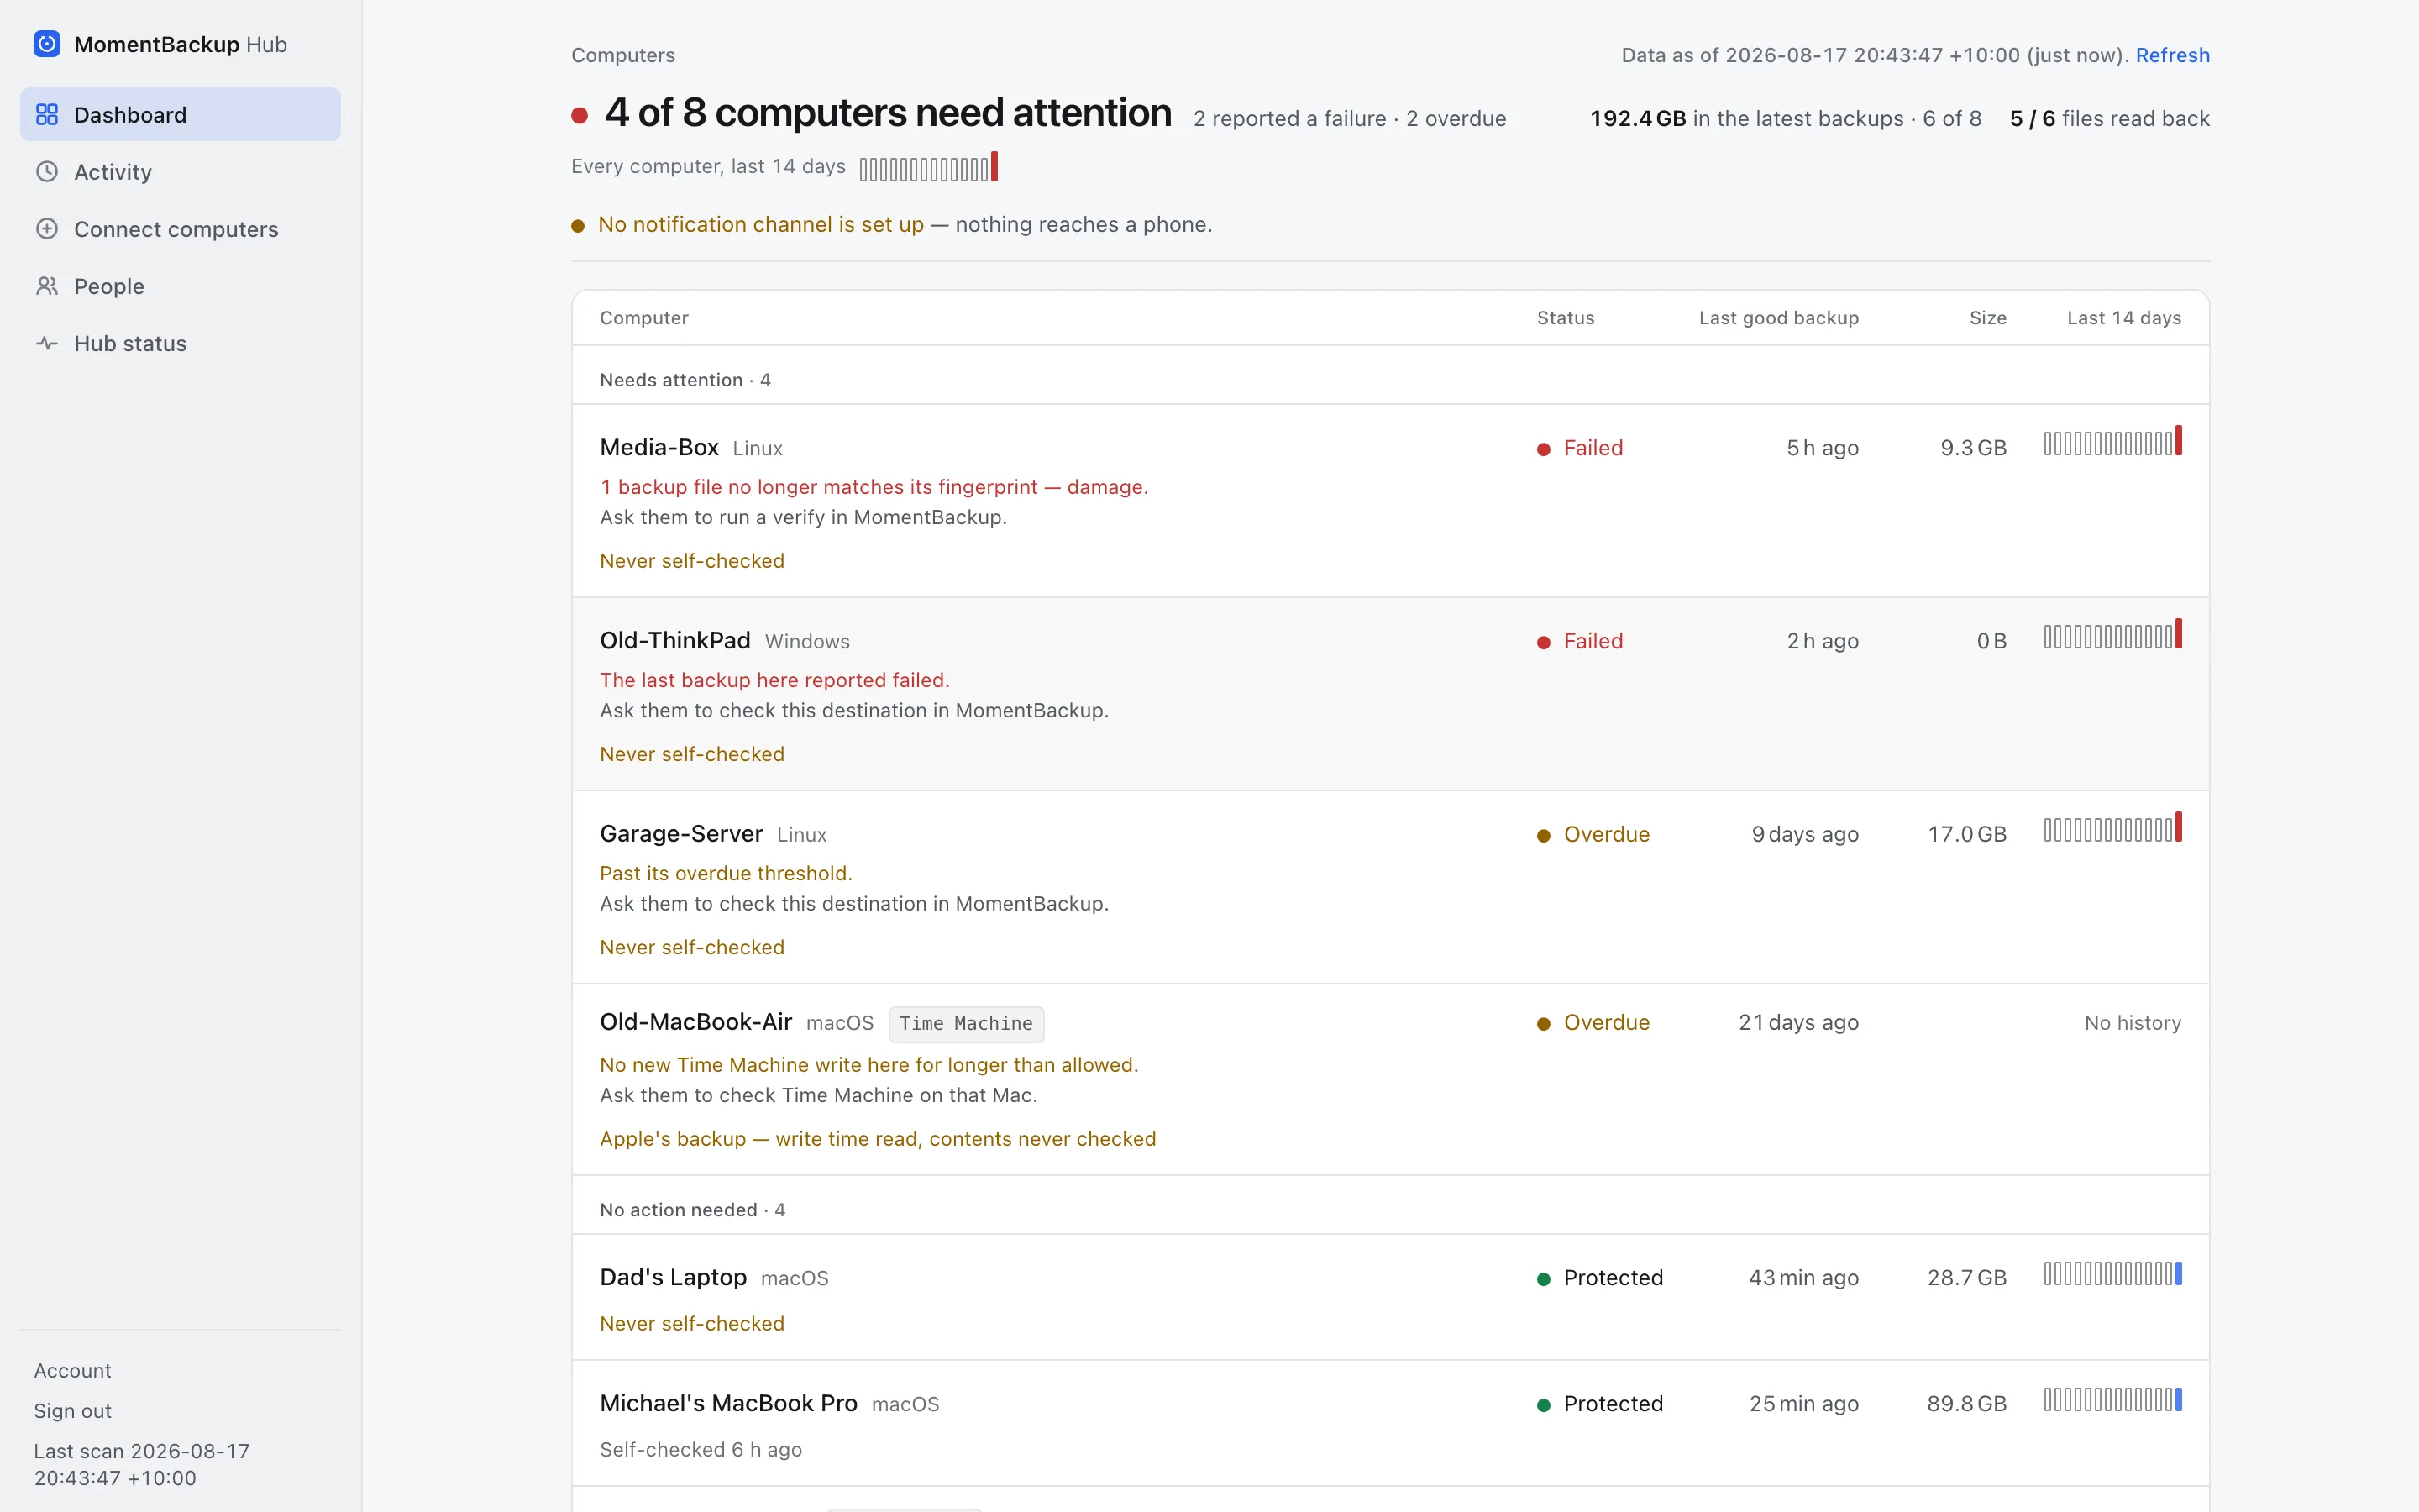Click Media-Box's red Failed status dot
Screen dimensions: 2419x1512
(x=1543, y=449)
